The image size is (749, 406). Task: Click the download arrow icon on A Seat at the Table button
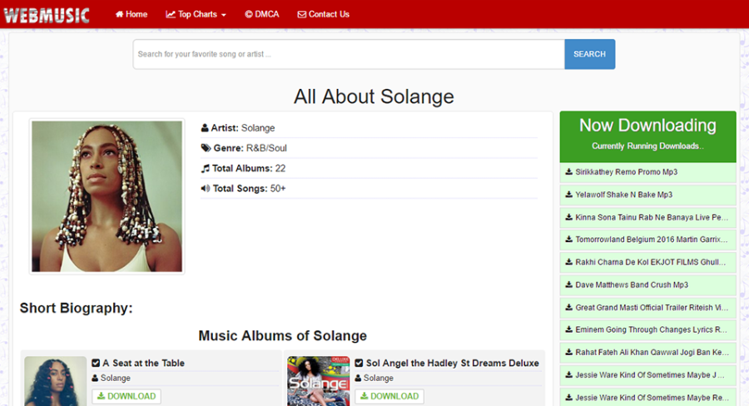(x=101, y=396)
